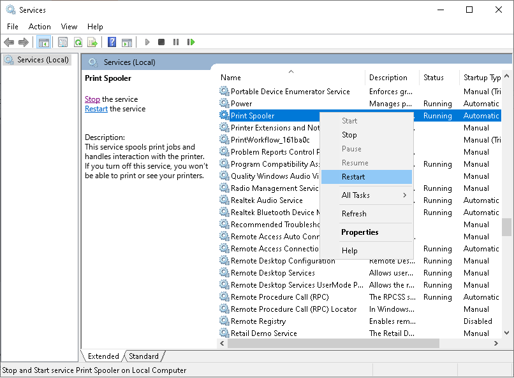This screenshot has height=378, width=514.
Task: Click the gear icon beside Realtek Audio Service
Action: [x=224, y=200]
